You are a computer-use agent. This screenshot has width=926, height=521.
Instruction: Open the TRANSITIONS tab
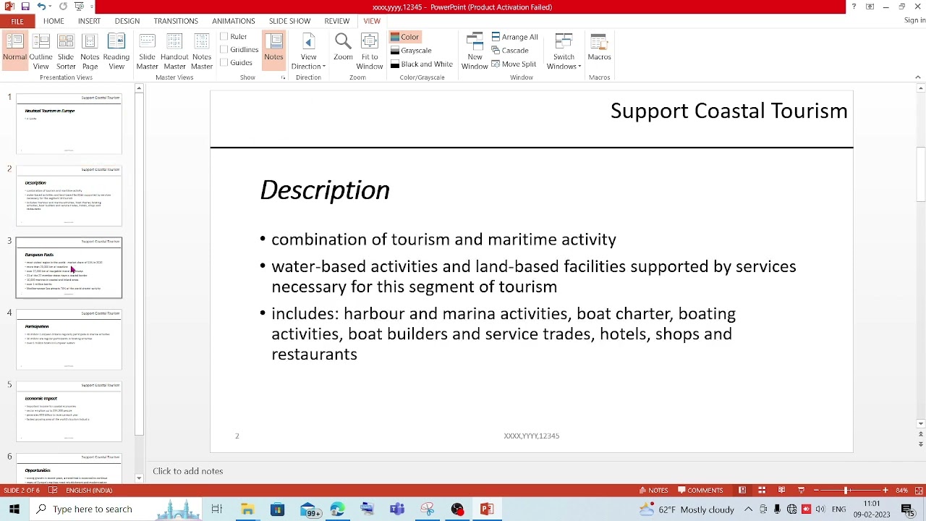coord(175,21)
